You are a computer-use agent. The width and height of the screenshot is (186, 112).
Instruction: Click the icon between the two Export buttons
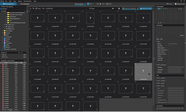(138, 9)
